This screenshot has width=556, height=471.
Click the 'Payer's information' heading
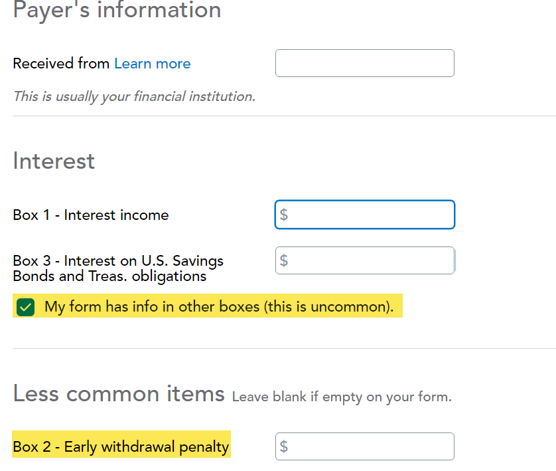[117, 10]
